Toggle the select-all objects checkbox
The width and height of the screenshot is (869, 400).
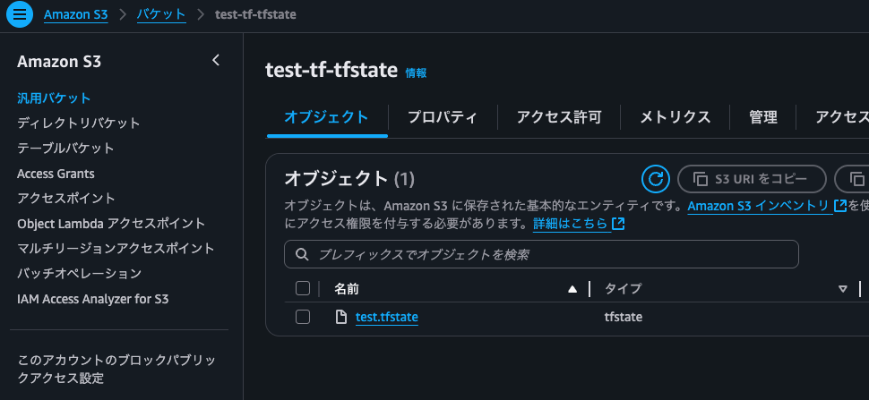click(303, 288)
